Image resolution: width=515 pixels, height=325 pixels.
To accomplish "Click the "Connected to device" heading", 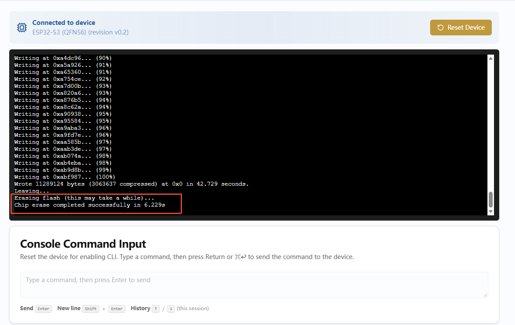I will pyautogui.click(x=64, y=23).
